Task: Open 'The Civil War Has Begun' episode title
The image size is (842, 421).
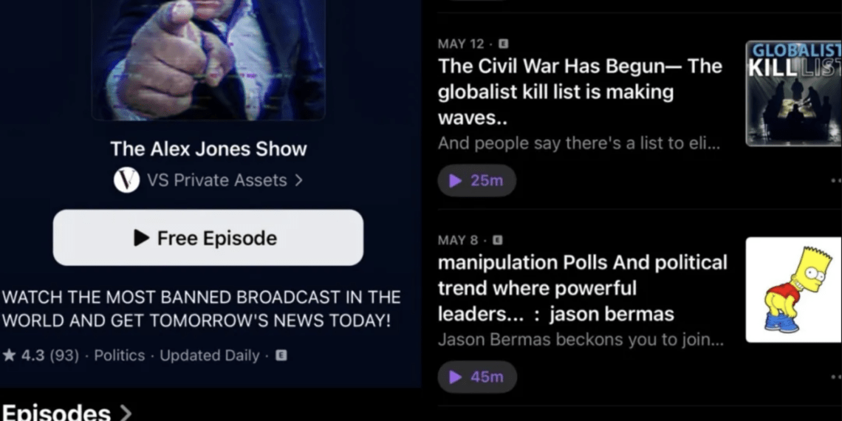Action: (580, 92)
